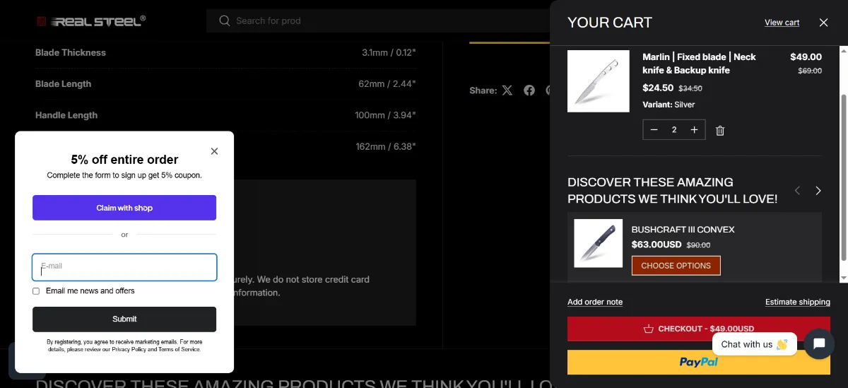Show previous recommended product arrow
The image size is (848, 388).
[797, 191]
